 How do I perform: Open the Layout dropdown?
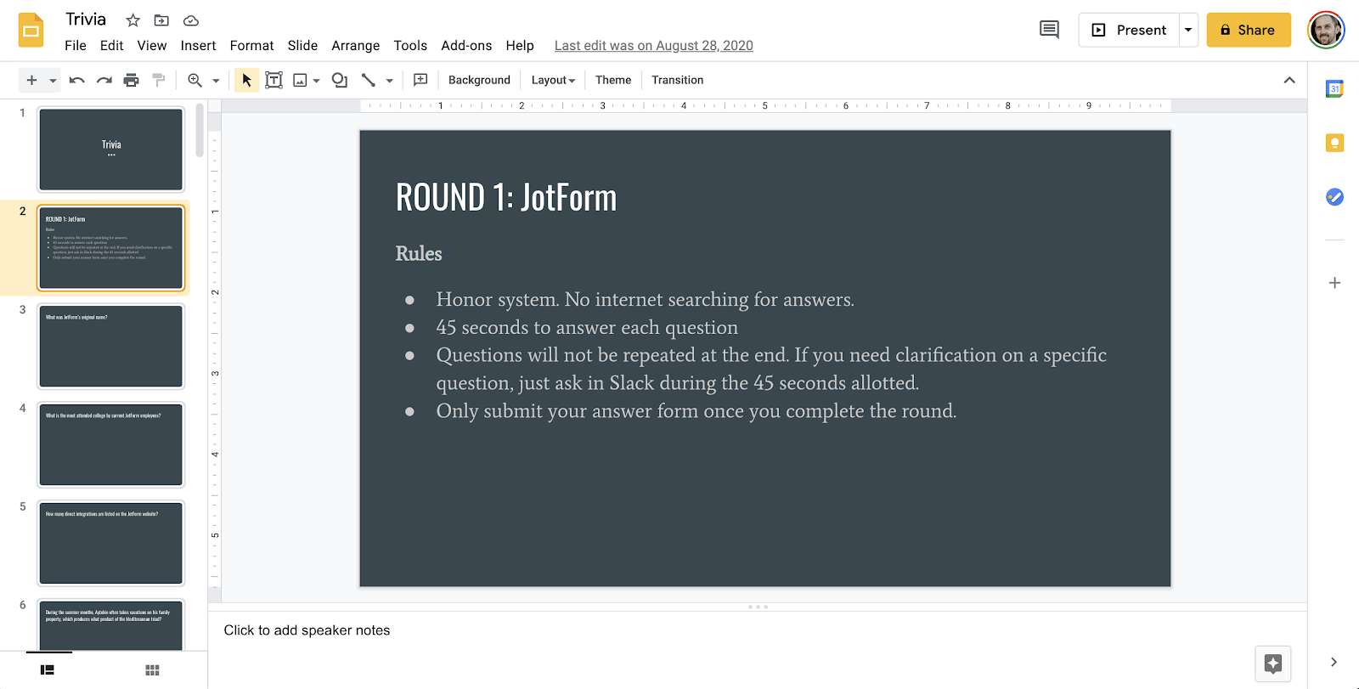click(554, 80)
